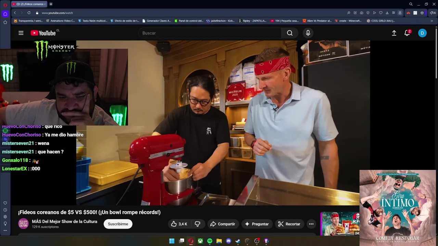438x246 pixels.
Task: Open 'Texto Neón multicol...' bookmark
Action: (x=92, y=21)
